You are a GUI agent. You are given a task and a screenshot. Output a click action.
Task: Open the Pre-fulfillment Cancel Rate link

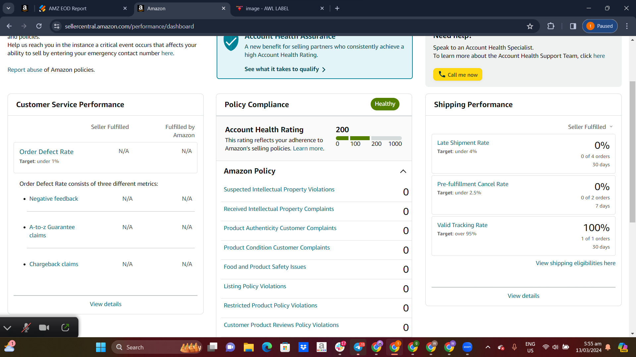coord(473,184)
